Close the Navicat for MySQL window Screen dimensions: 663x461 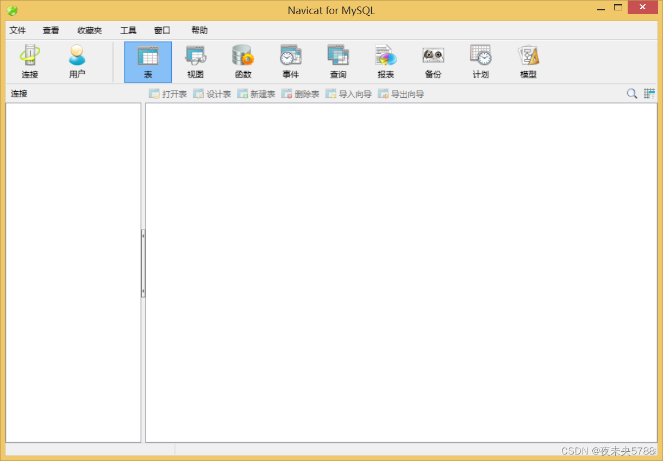[x=642, y=8]
